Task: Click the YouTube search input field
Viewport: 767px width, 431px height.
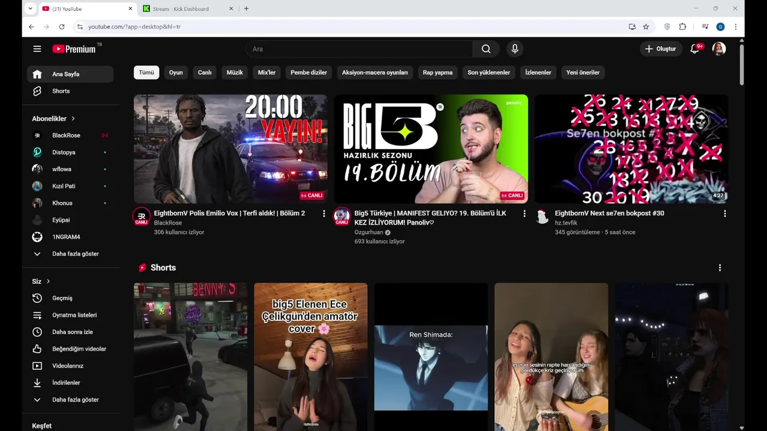Action: (360, 49)
